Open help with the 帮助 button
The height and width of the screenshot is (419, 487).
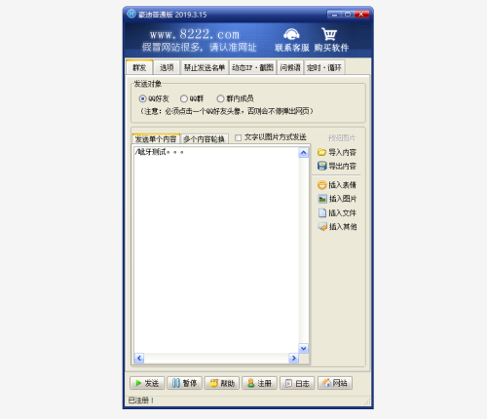click(x=222, y=383)
